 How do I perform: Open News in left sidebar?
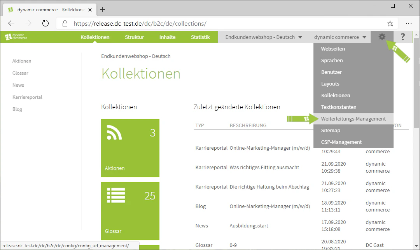[18, 85]
